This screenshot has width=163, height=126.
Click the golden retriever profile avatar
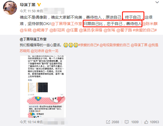[x=10, y=8]
